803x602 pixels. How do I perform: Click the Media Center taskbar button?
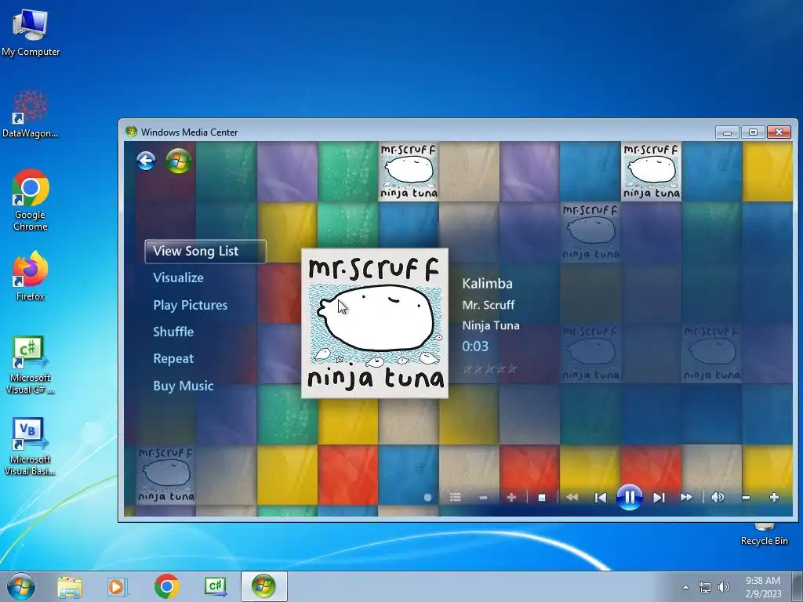pyautogui.click(x=263, y=586)
